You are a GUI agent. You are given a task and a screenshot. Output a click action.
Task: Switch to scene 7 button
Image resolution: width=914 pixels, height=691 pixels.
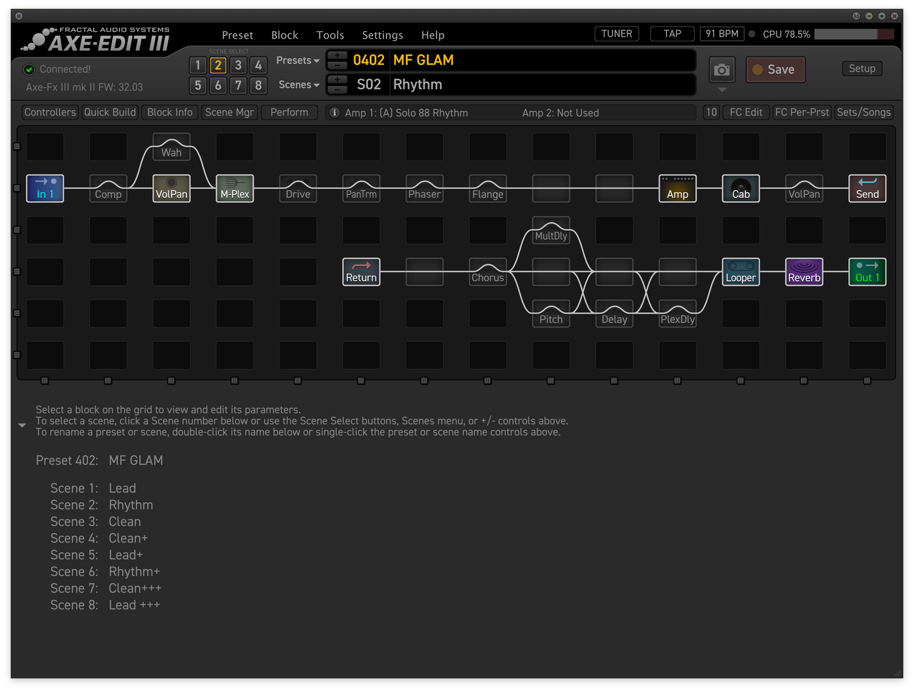(238, 85)
